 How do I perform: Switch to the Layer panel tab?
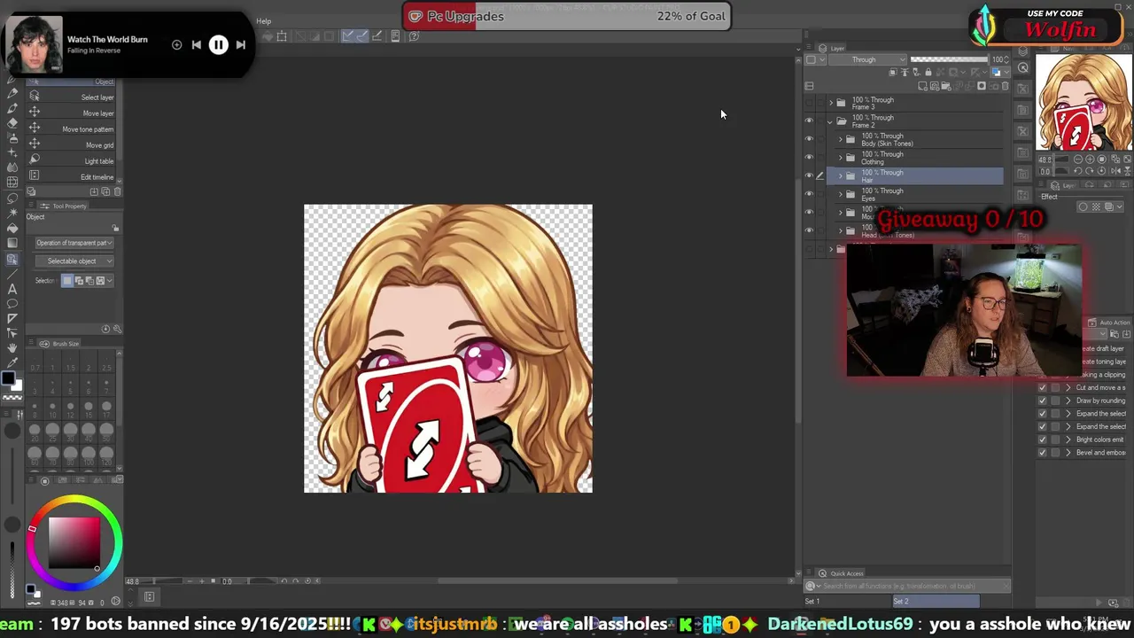pyautogui.click(x=833, y=48)
